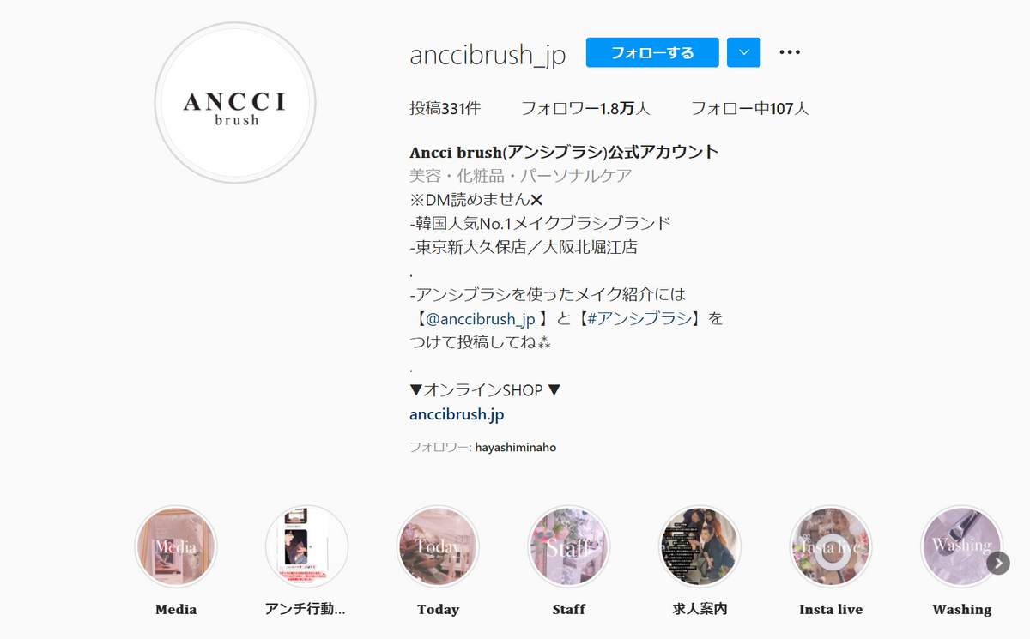The image size is (1030, 639).
Task: Click the anccibrush_jp username heading
Action: (x=488, y=54)
